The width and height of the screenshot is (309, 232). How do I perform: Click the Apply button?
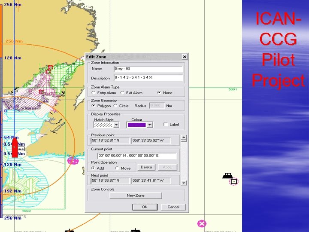(x=167, y=167)
